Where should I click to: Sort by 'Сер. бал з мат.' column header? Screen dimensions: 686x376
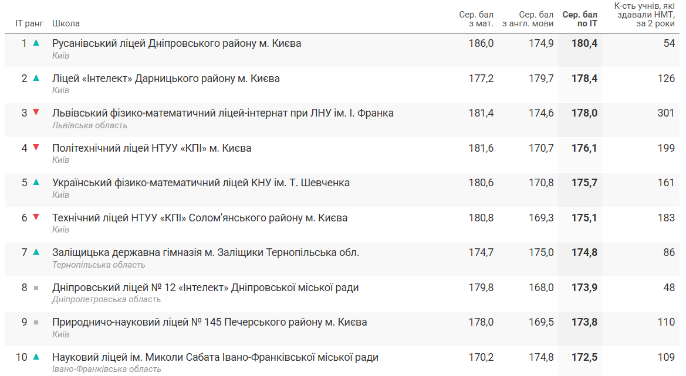476,19
